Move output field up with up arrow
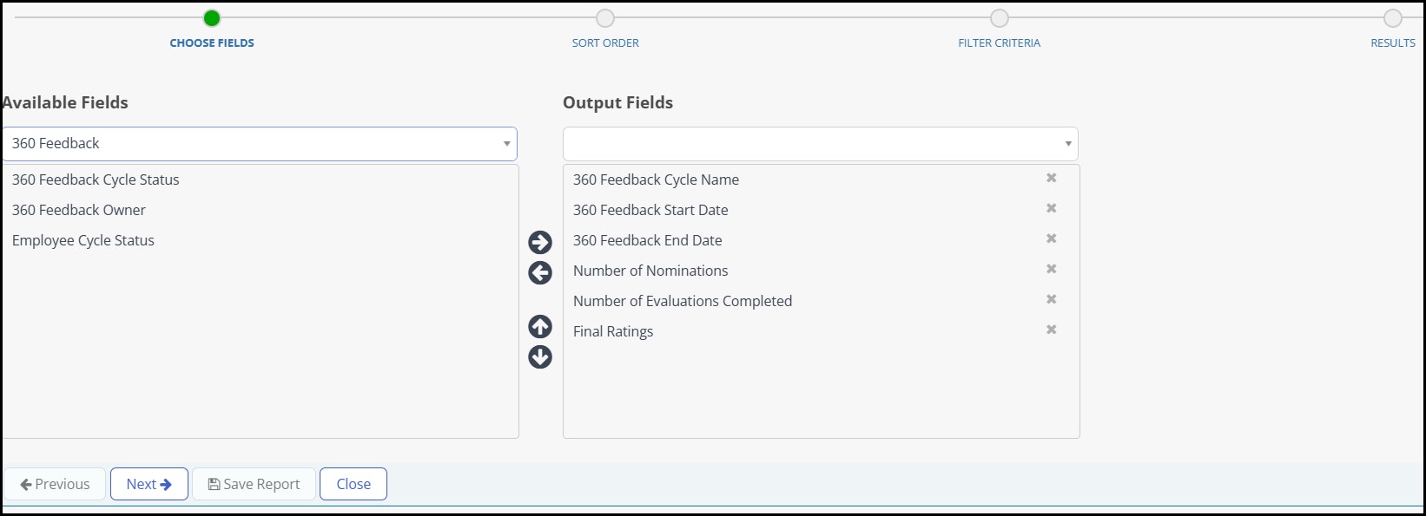This screenshot has width=1426, height=516. click(540, 326)
